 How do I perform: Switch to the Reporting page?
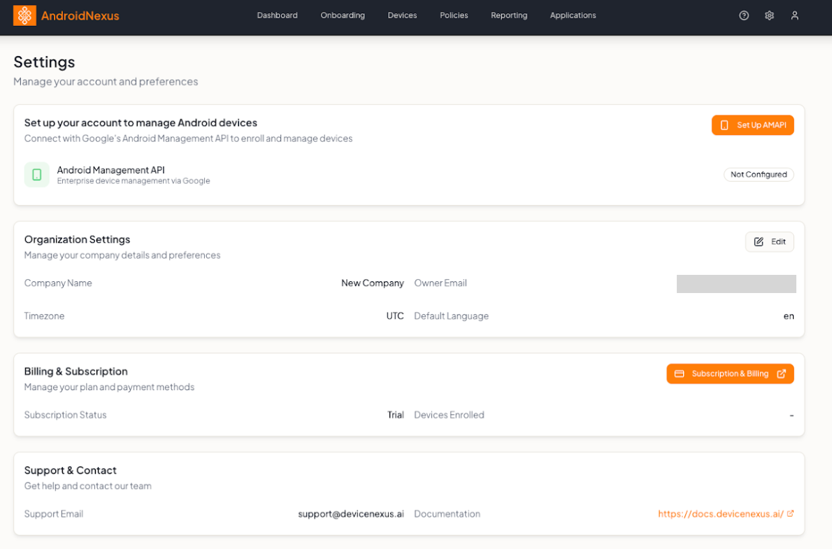click(509, 15)
